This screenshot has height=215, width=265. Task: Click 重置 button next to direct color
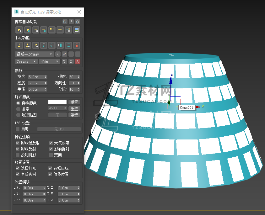pos(74,102)
